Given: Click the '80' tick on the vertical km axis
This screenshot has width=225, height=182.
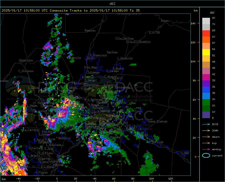Looking at the screenshot, I should pyautogui.click(x=194, y=80).
